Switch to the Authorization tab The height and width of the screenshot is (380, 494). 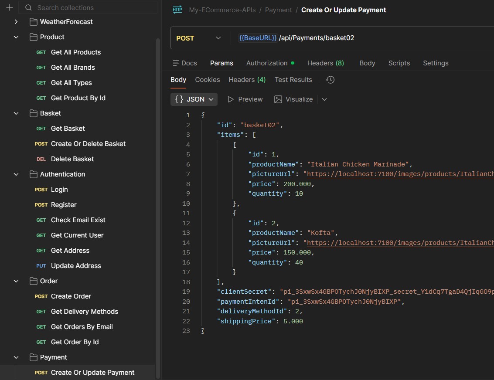click(270, 63)
